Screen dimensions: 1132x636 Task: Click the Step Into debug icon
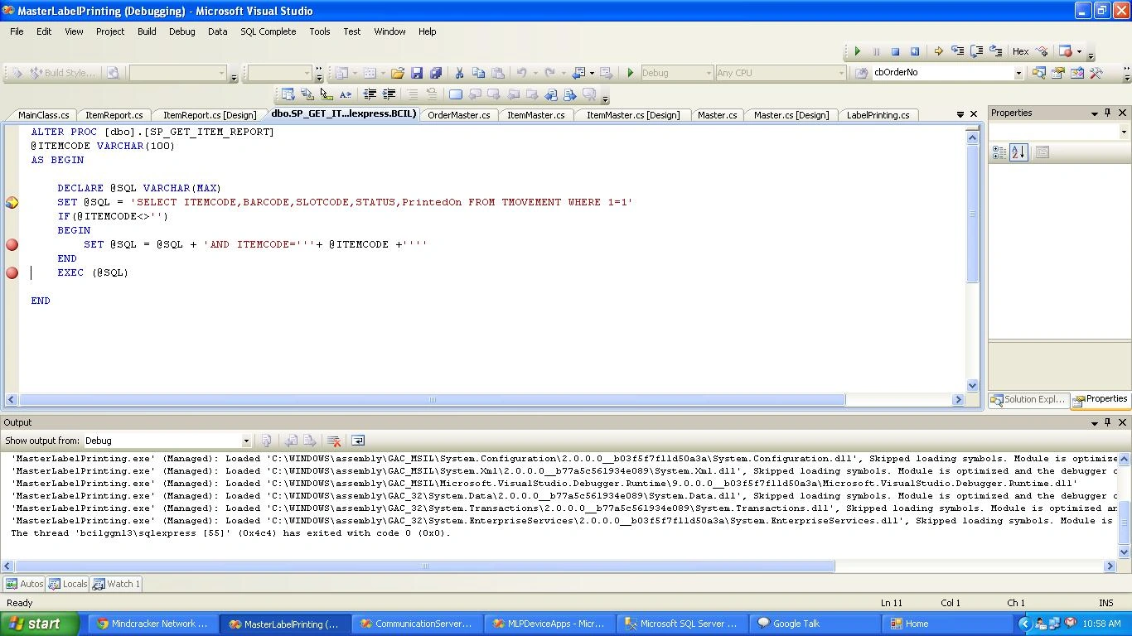point(957,51)
